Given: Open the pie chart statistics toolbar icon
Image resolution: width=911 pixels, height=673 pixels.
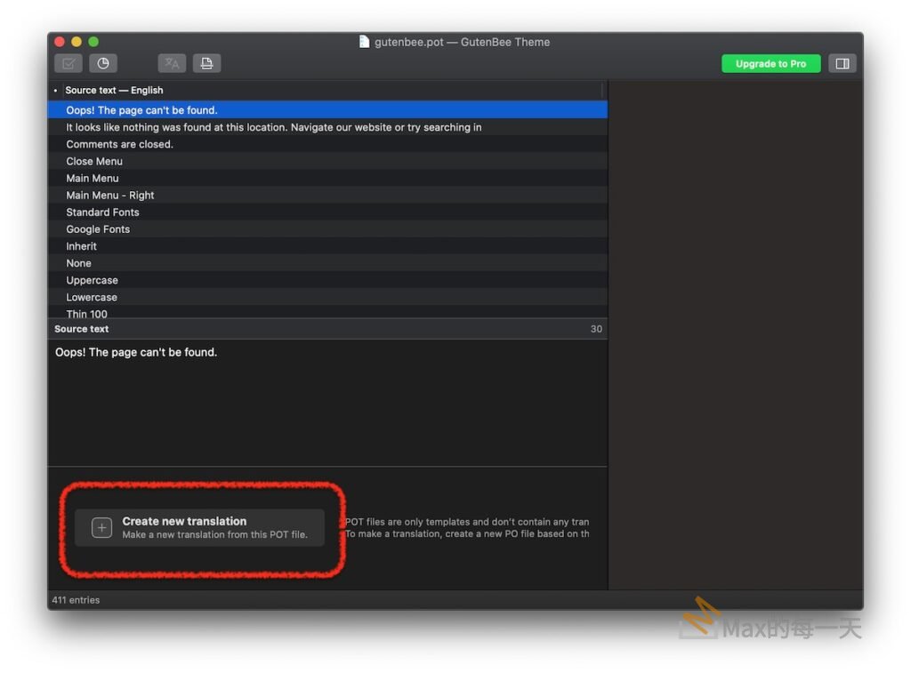Looking at the screenshot, I should point(103,63).
